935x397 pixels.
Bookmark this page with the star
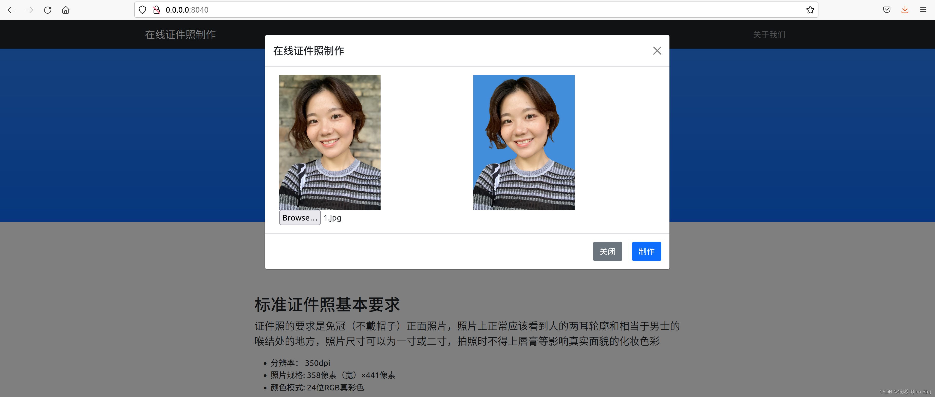[810, 10]
